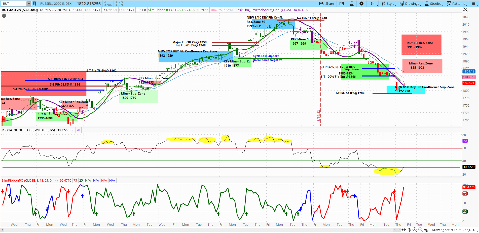
Task: Select the magnifier zoom icon at bottom right
Action: pos(415,230)
